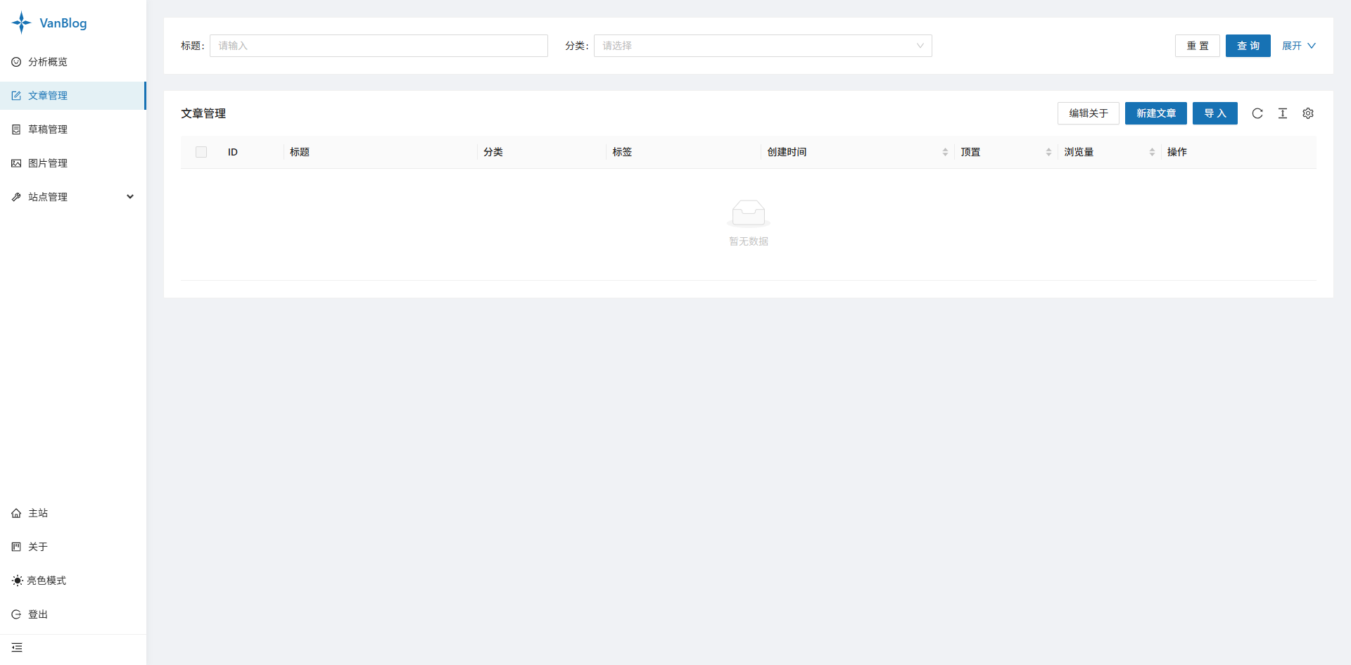1351x665 pixels.
Task: Sort by 顶置 column arrows
Action: tap(1048, 152)
